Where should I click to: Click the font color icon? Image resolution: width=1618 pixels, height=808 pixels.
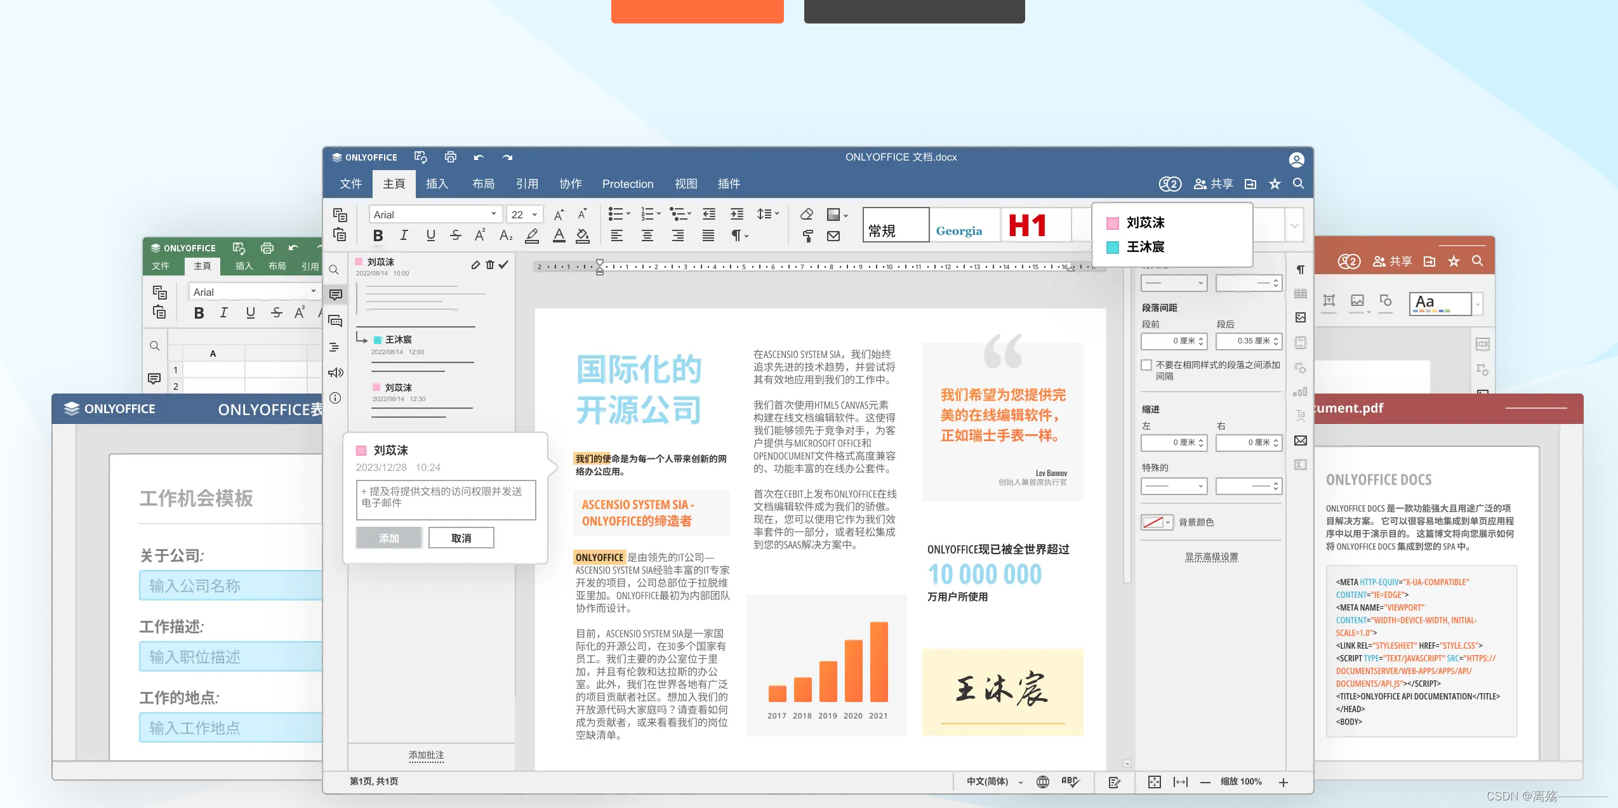click(559, 236)
